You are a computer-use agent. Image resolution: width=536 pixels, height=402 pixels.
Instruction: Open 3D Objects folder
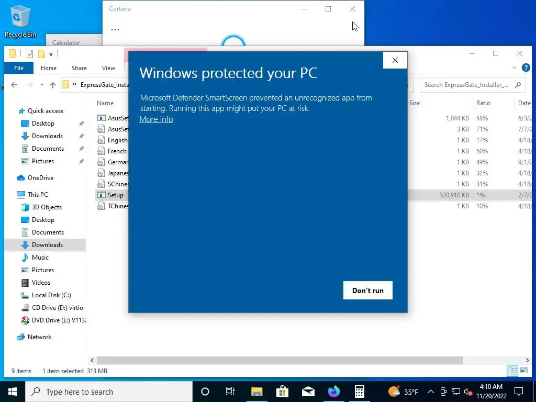(47, 207)
